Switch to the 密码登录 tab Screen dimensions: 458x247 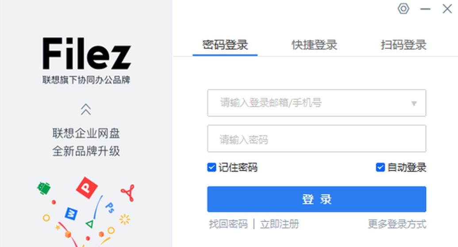225,45
